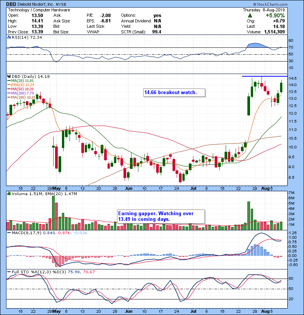Click the blue 14.66 resistance line
This screenshot has width=304, height=315.
pos(264,76)
